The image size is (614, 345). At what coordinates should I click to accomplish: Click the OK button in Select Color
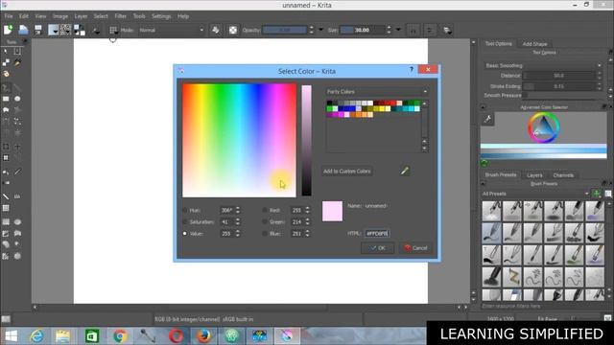[378, 247]
